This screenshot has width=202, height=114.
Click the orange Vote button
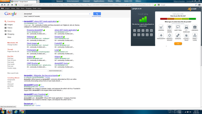coord(178,44)
